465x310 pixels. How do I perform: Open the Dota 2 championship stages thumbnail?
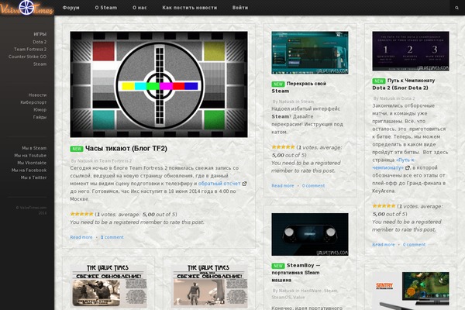click(x=411, y=51)
